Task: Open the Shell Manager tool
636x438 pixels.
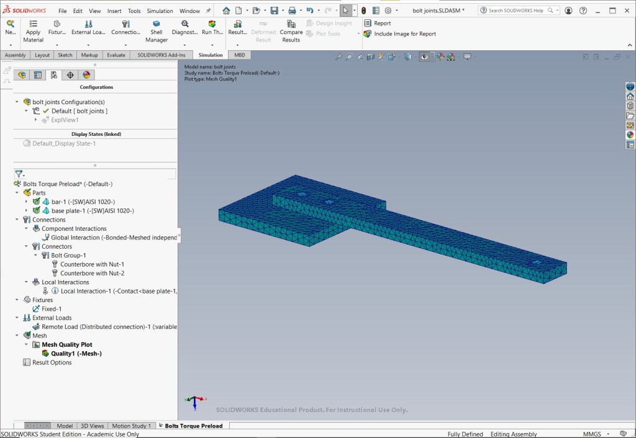Action: tap(156, 32)
